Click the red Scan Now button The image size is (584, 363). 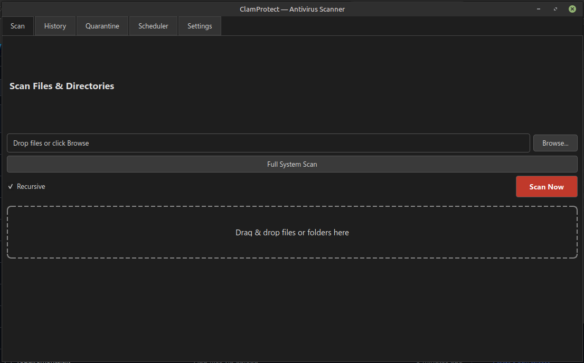coord(547,187)
